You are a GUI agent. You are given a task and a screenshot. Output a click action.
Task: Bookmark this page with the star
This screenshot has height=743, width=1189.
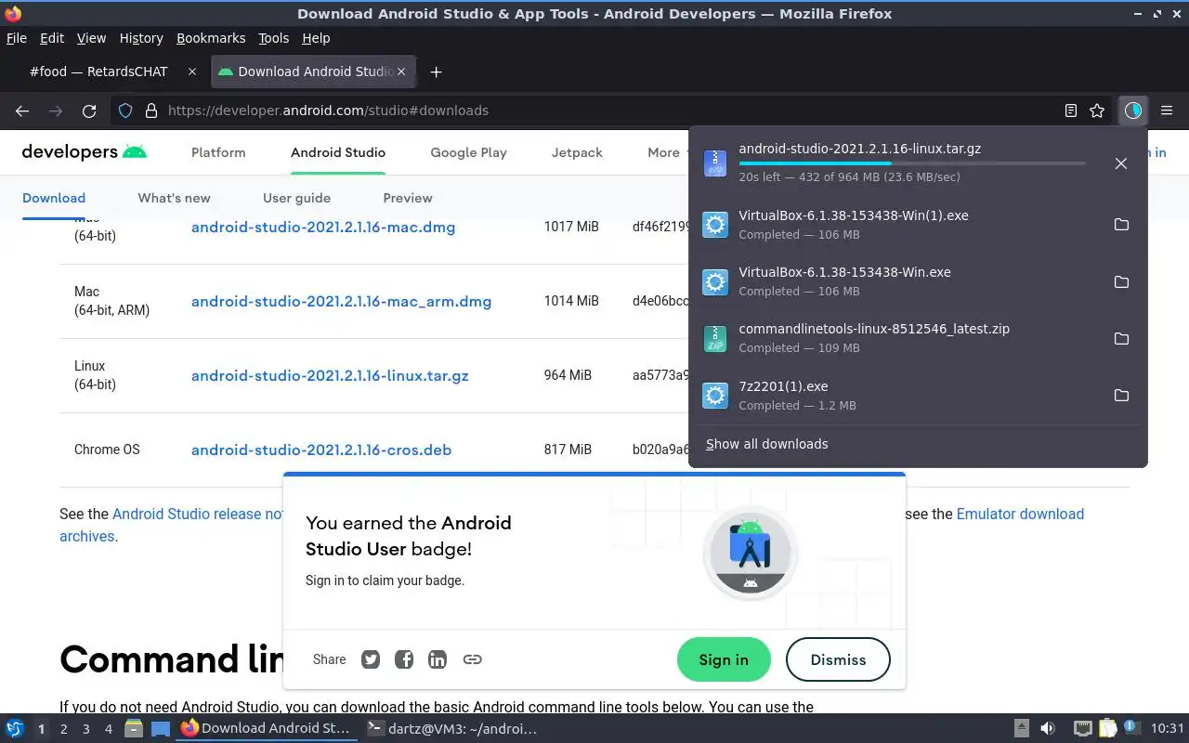[x=1097, y=111]
